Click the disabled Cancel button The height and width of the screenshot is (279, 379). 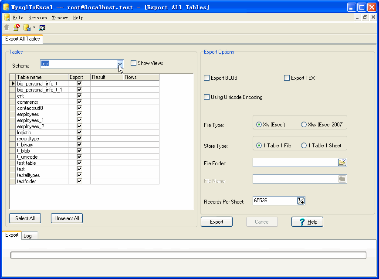point(262,222)
